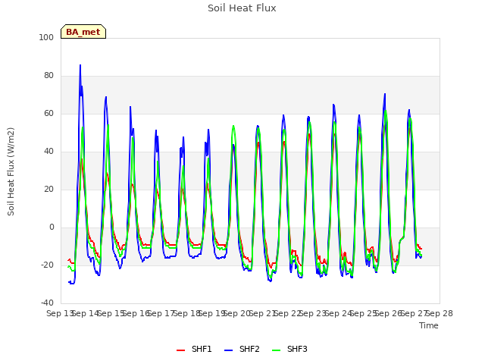Click the Sep 13 x-axis label
This screenshot has width=485, height=364.
(61, 313)
